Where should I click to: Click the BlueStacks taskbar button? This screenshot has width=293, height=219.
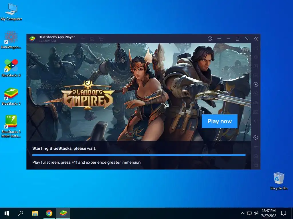(x=63, y=213)
